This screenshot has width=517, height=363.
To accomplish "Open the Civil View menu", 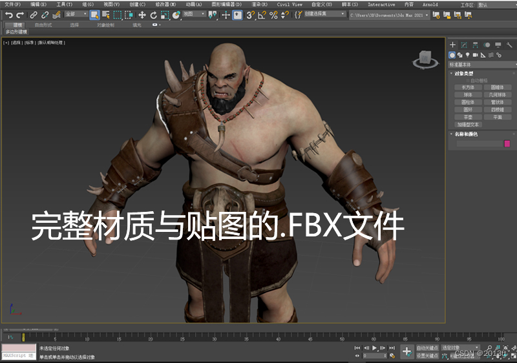I will (x=290, y=5).
